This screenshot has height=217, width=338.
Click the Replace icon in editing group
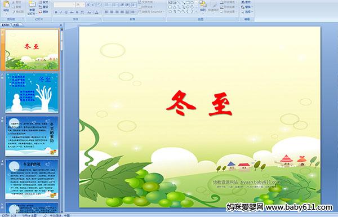click(x=246, y=7)
